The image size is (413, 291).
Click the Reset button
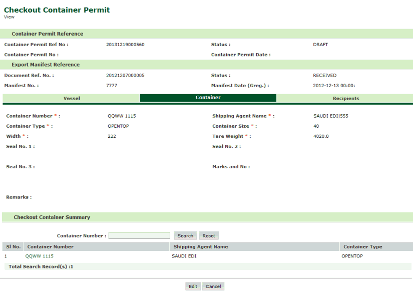pos(209,235)
